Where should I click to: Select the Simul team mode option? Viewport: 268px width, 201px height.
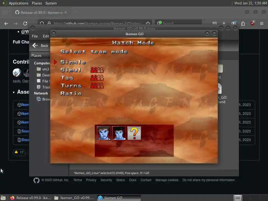[x=71, y=70]
